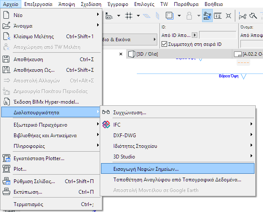Click the adjust hammer toolbar icon
This screenshot has height=212, width=263.
(x=253, y=16)
